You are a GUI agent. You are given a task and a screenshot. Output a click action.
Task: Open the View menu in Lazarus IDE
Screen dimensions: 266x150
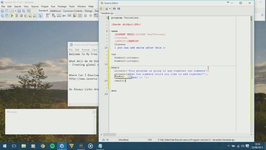(26, 6)
